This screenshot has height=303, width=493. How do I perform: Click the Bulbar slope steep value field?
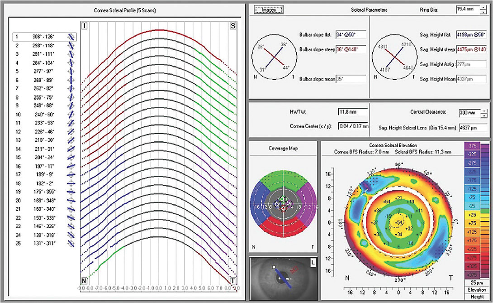pos(351,49)
